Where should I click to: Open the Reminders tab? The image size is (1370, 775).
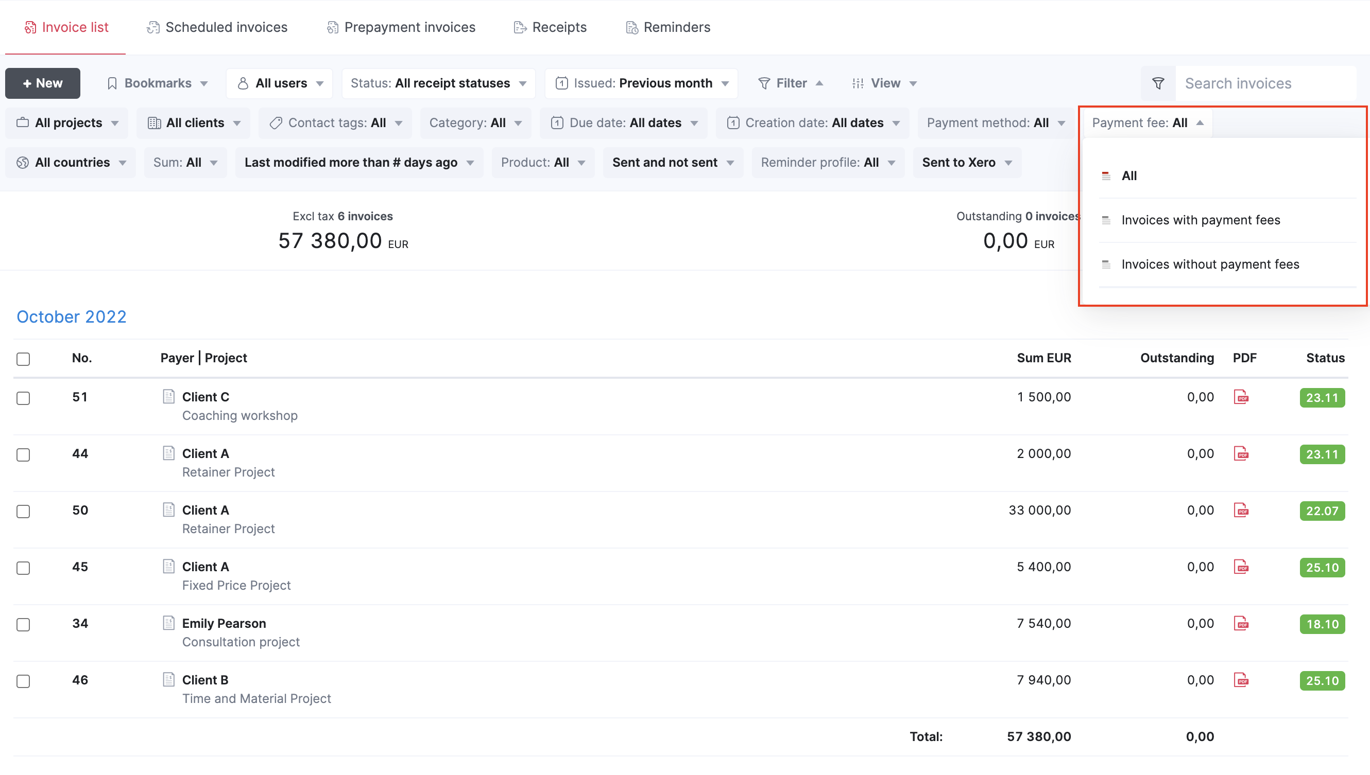tap(667, 27)
